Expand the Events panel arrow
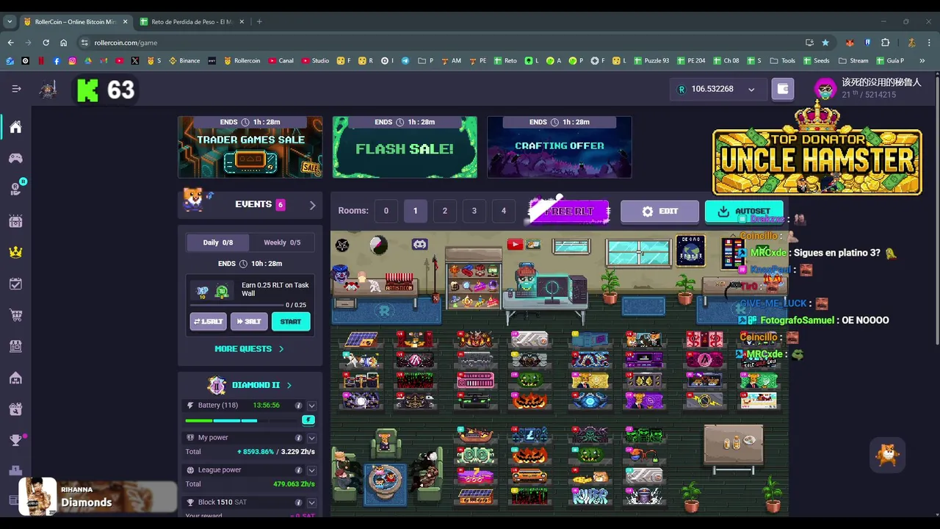940x529 pixels. click(x=312, y=205)
